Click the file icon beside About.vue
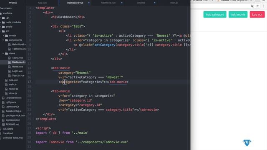The width and height of the screenshot is (267, 150). click(10, 58)
